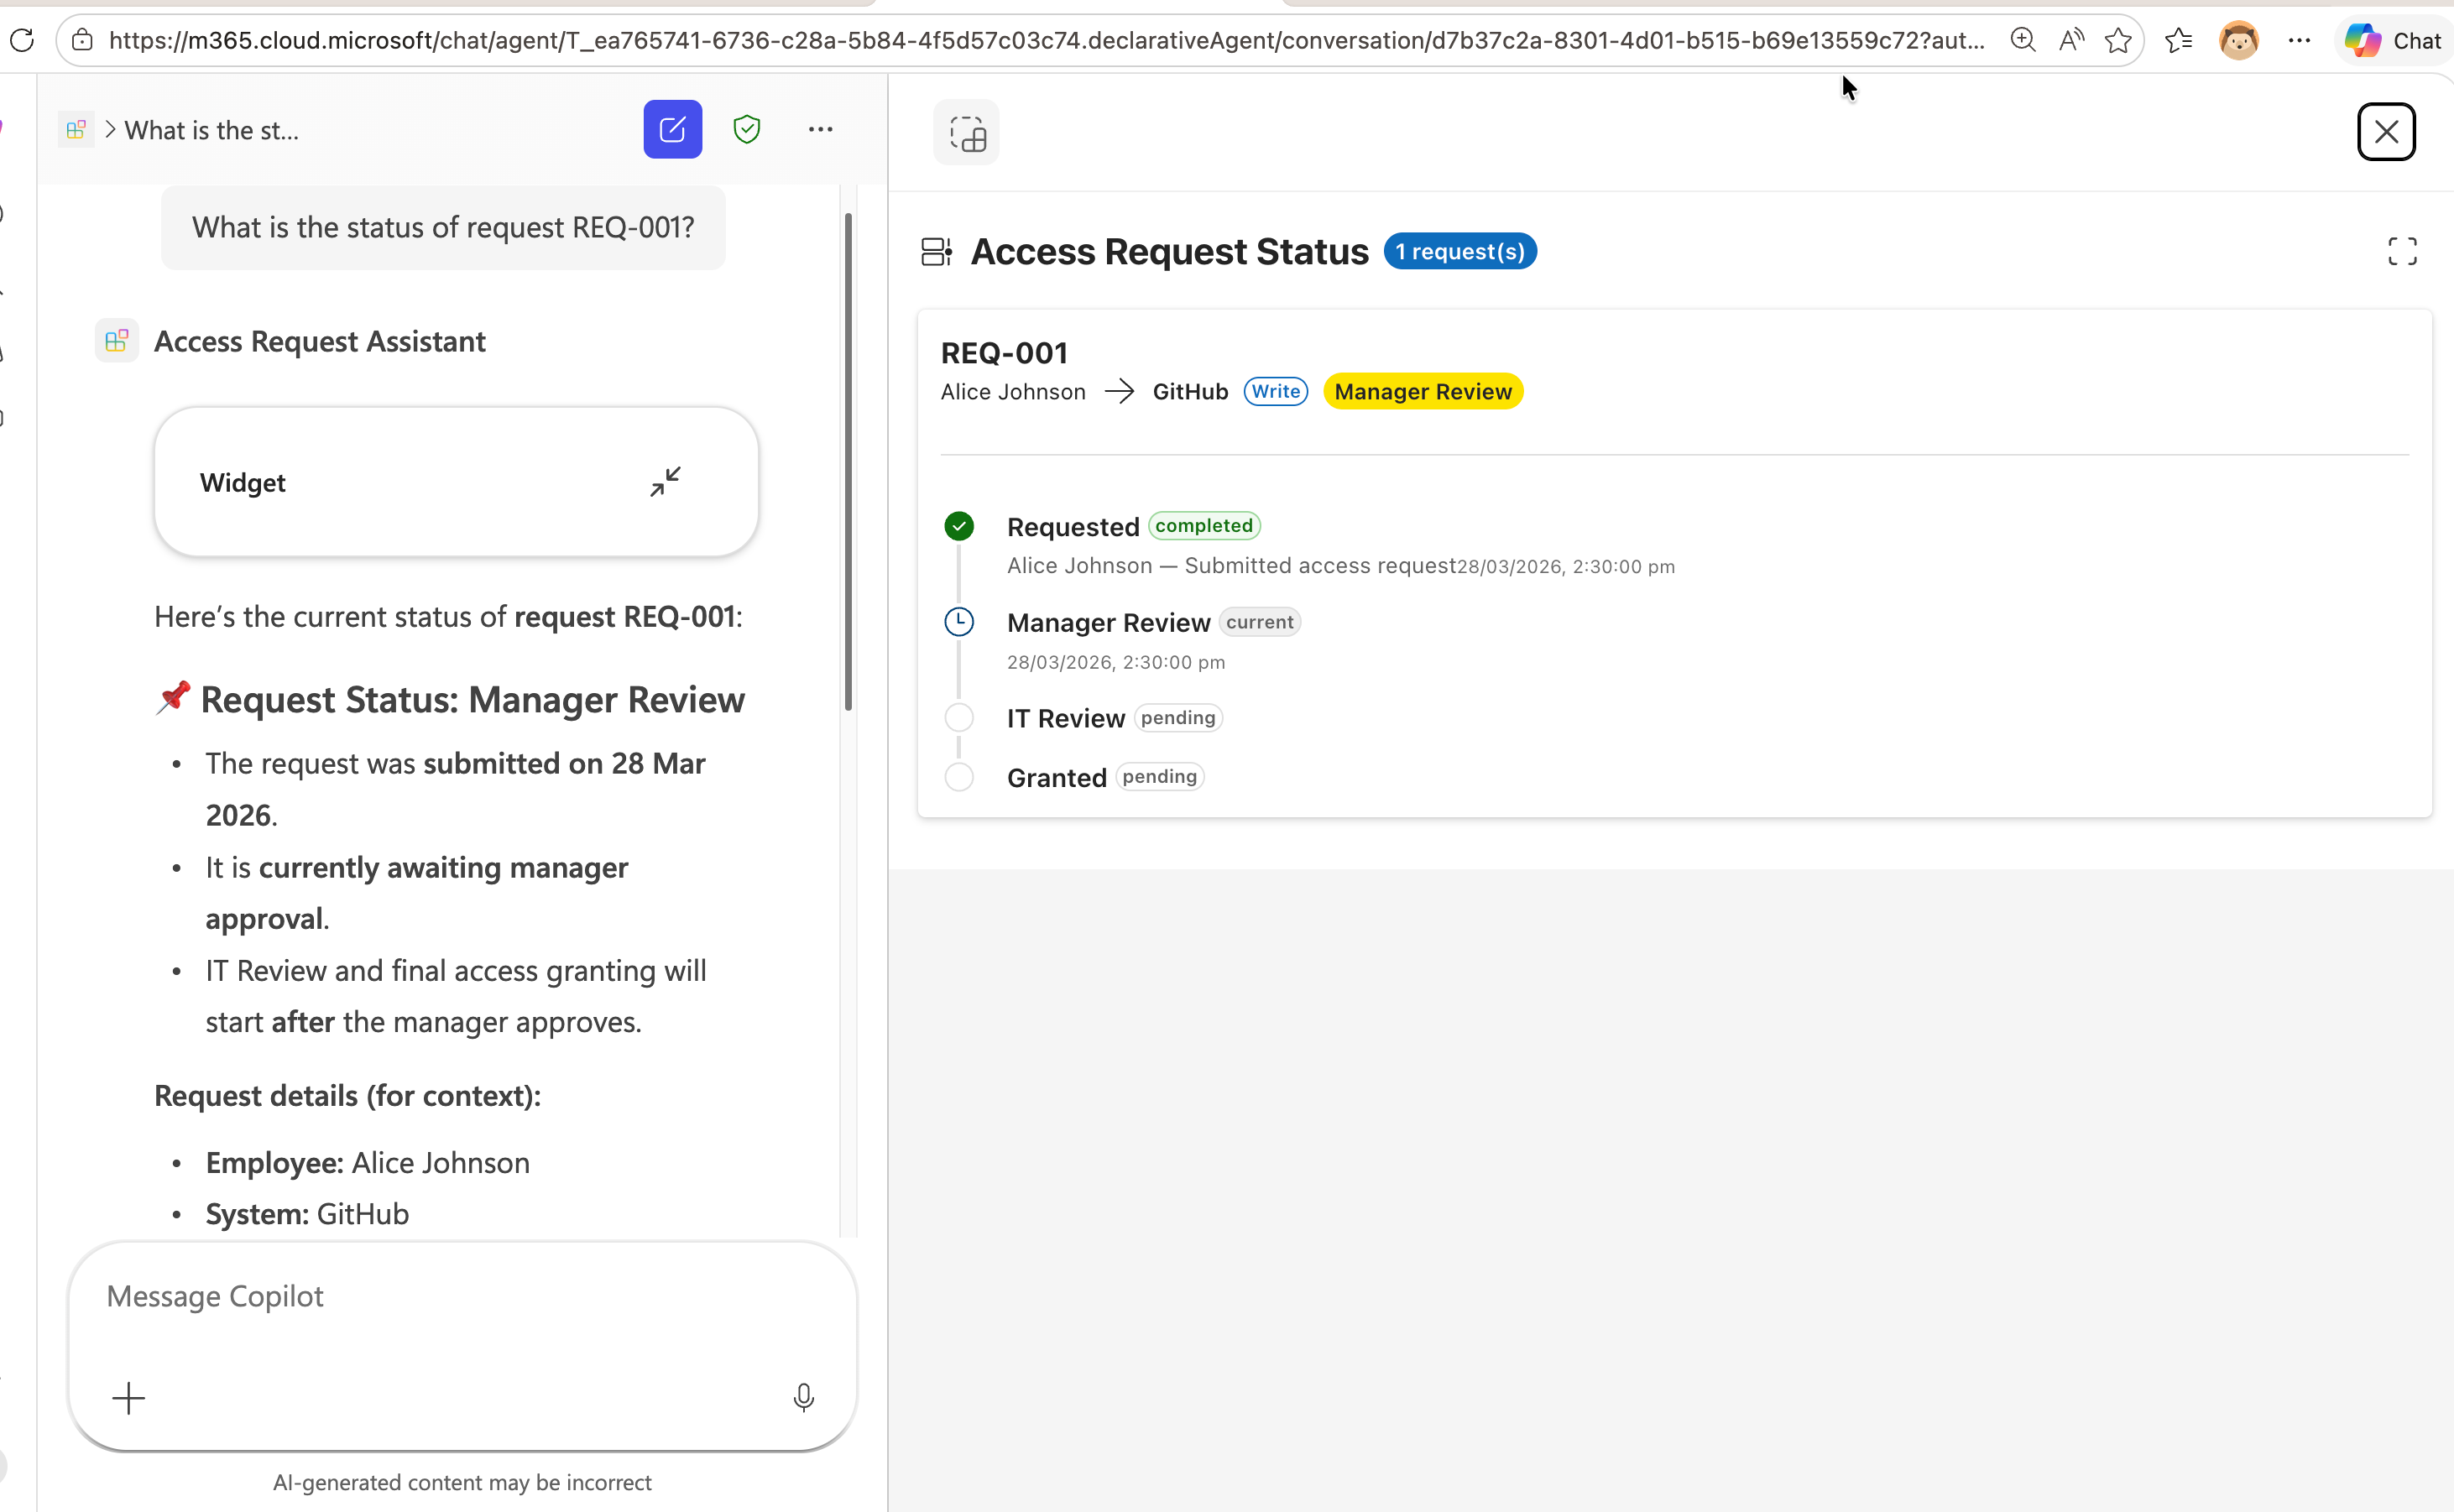
Task: Open more options in the chat header
Action: (820, 128)
